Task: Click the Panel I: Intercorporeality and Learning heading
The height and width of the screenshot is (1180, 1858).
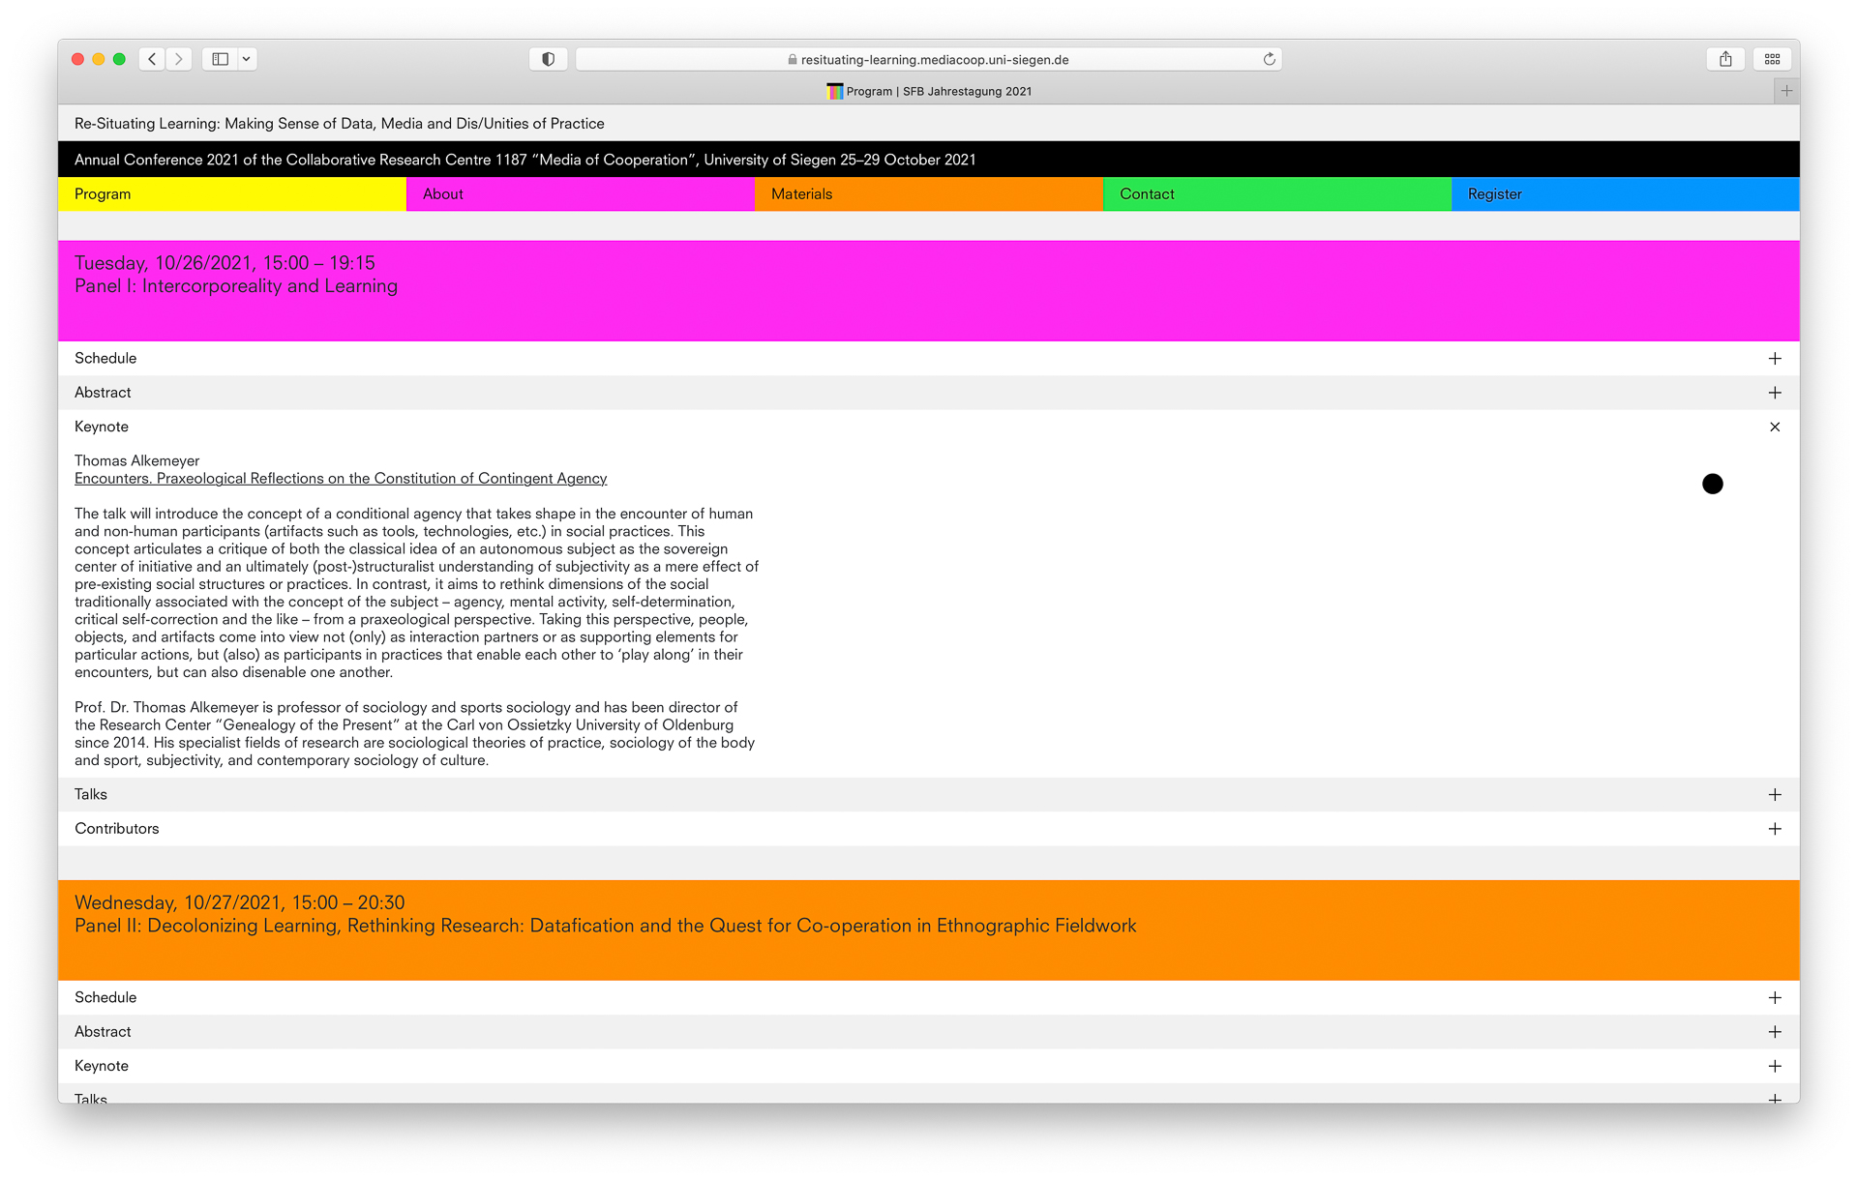Action: tap(236, 286)
